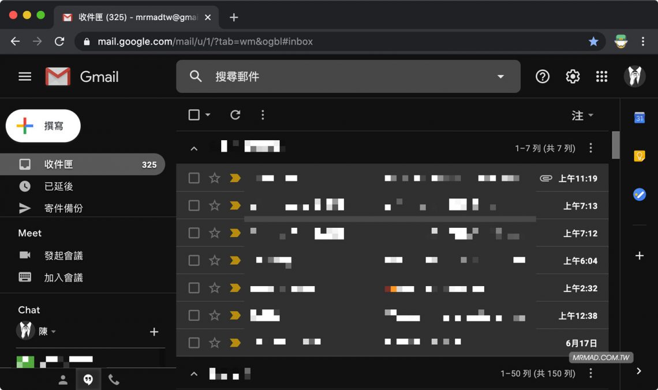Open the 已延後 snoozed folder
This screenshot has height=390, width=658.
point(58,186)
